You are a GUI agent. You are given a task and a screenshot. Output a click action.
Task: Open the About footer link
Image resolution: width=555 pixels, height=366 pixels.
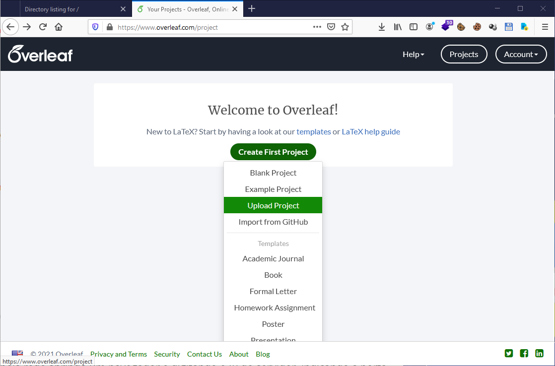[239, 354]
